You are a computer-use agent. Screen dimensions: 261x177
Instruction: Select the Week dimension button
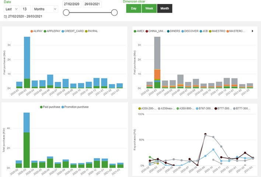pyautogui.click(x=149, y=8)
